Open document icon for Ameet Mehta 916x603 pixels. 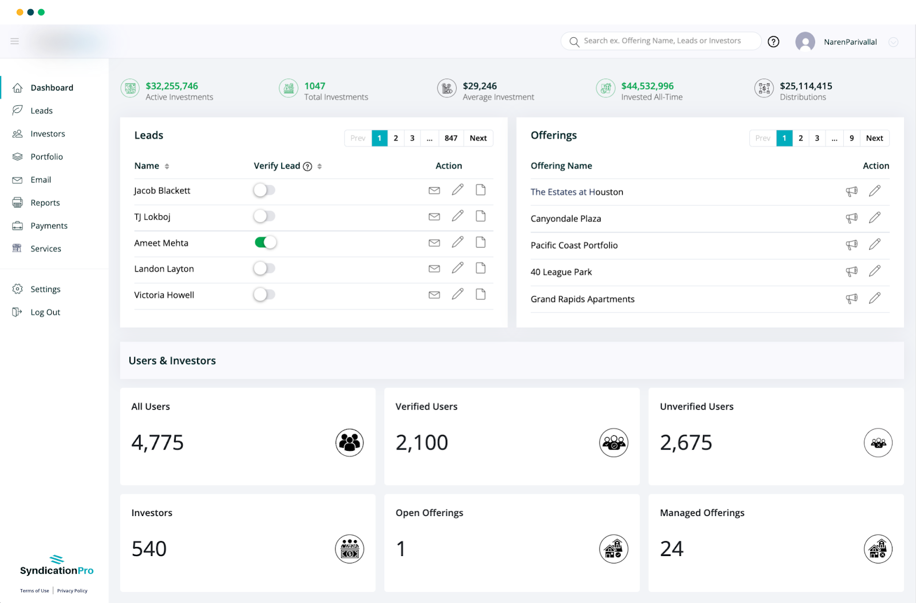pos(481,243)
